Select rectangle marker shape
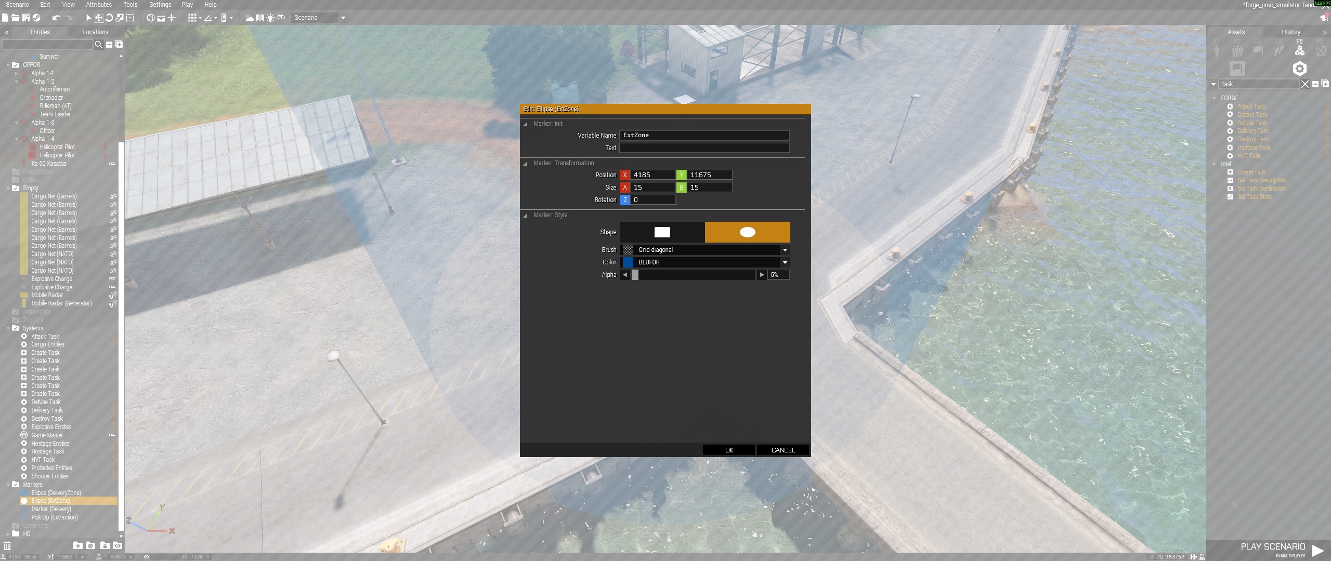This screenshot has height=561, width=1331. pos(662,232)
